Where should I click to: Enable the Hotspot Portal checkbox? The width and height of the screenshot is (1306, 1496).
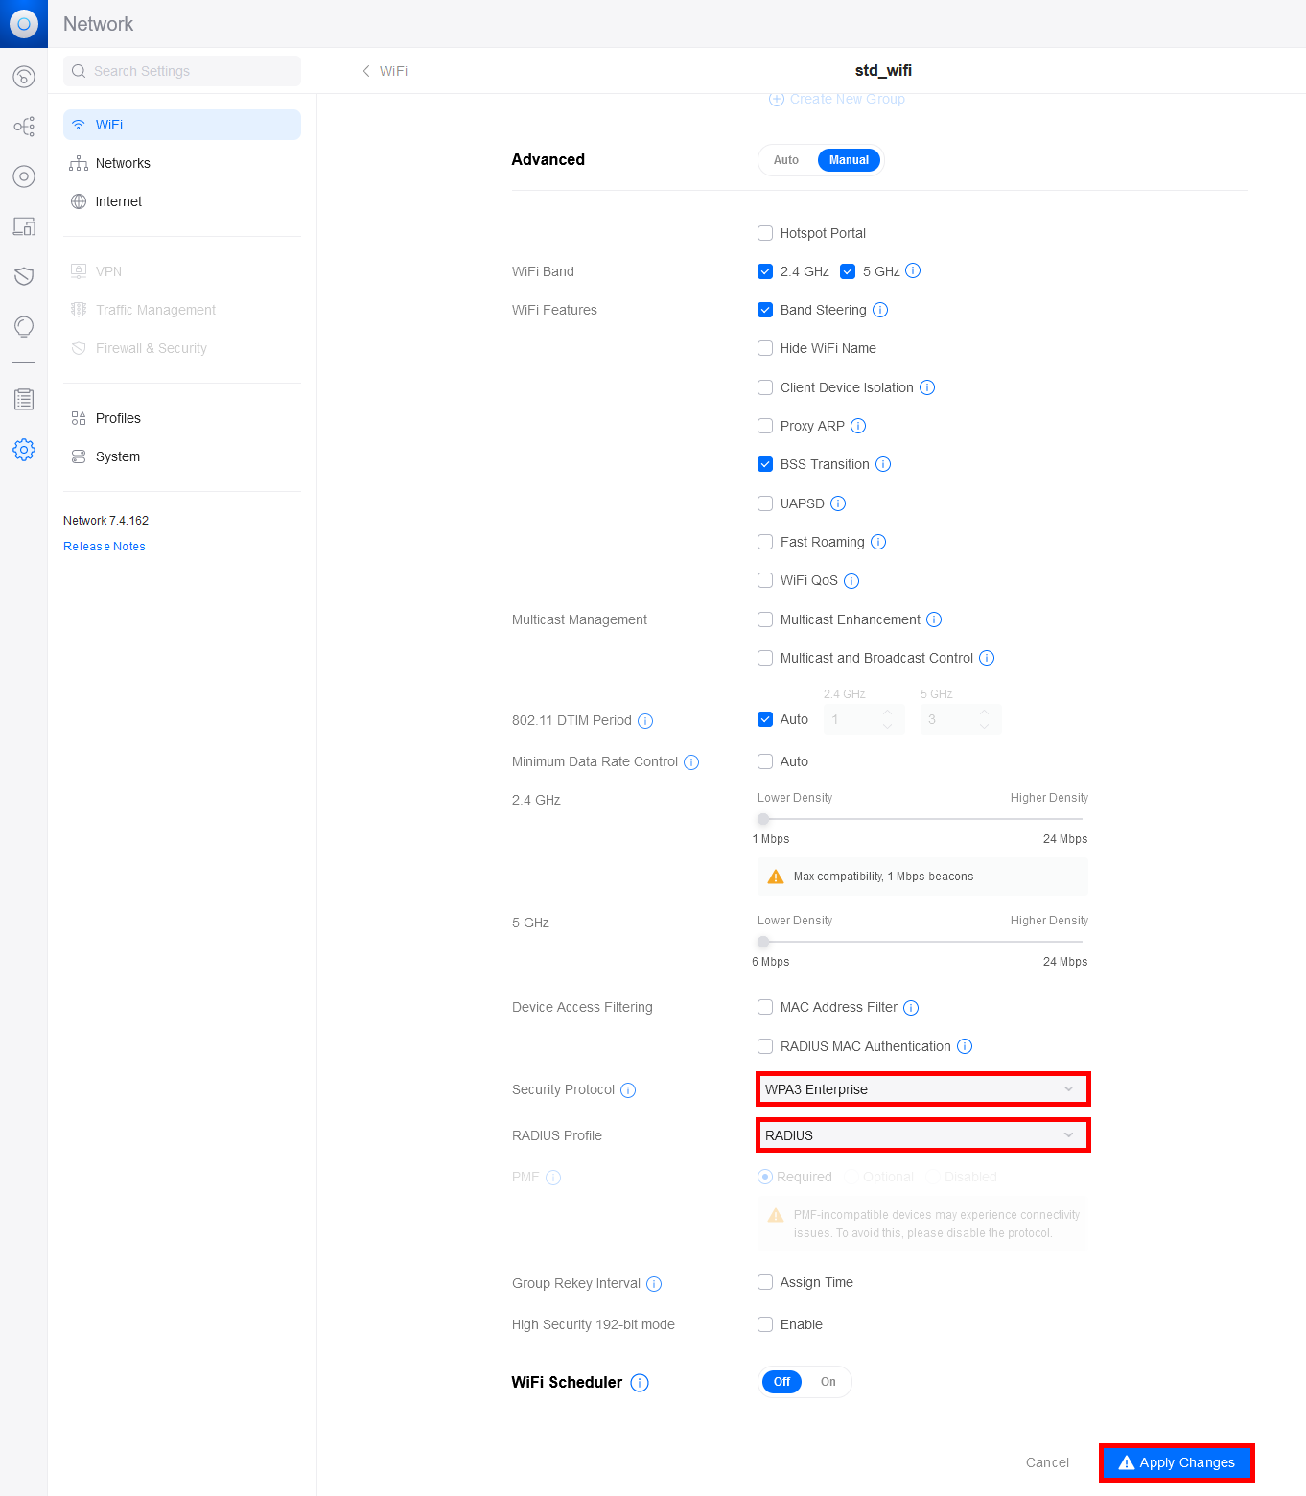pyautogui.click(x=765, y=233)
